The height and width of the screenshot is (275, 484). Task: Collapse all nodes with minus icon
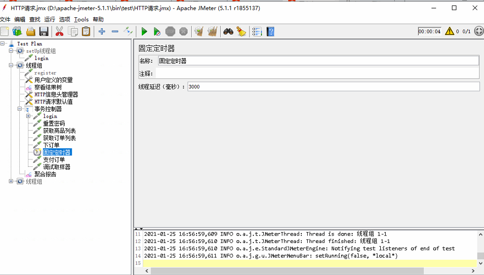coord(115,32)
